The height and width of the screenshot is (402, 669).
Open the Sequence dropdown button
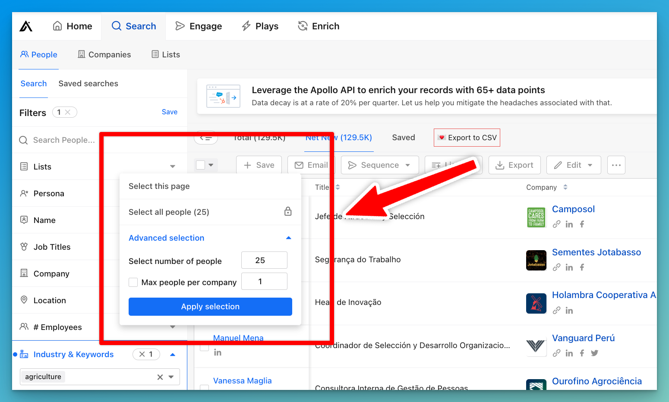point(380,165)
